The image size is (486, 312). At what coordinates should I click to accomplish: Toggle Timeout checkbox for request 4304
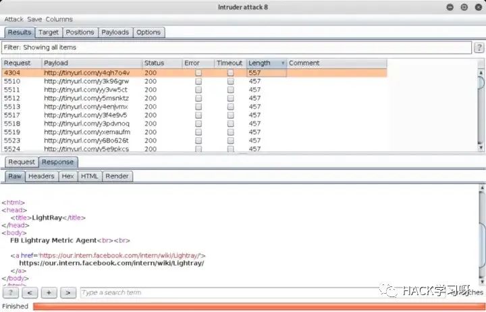point(230,72)
